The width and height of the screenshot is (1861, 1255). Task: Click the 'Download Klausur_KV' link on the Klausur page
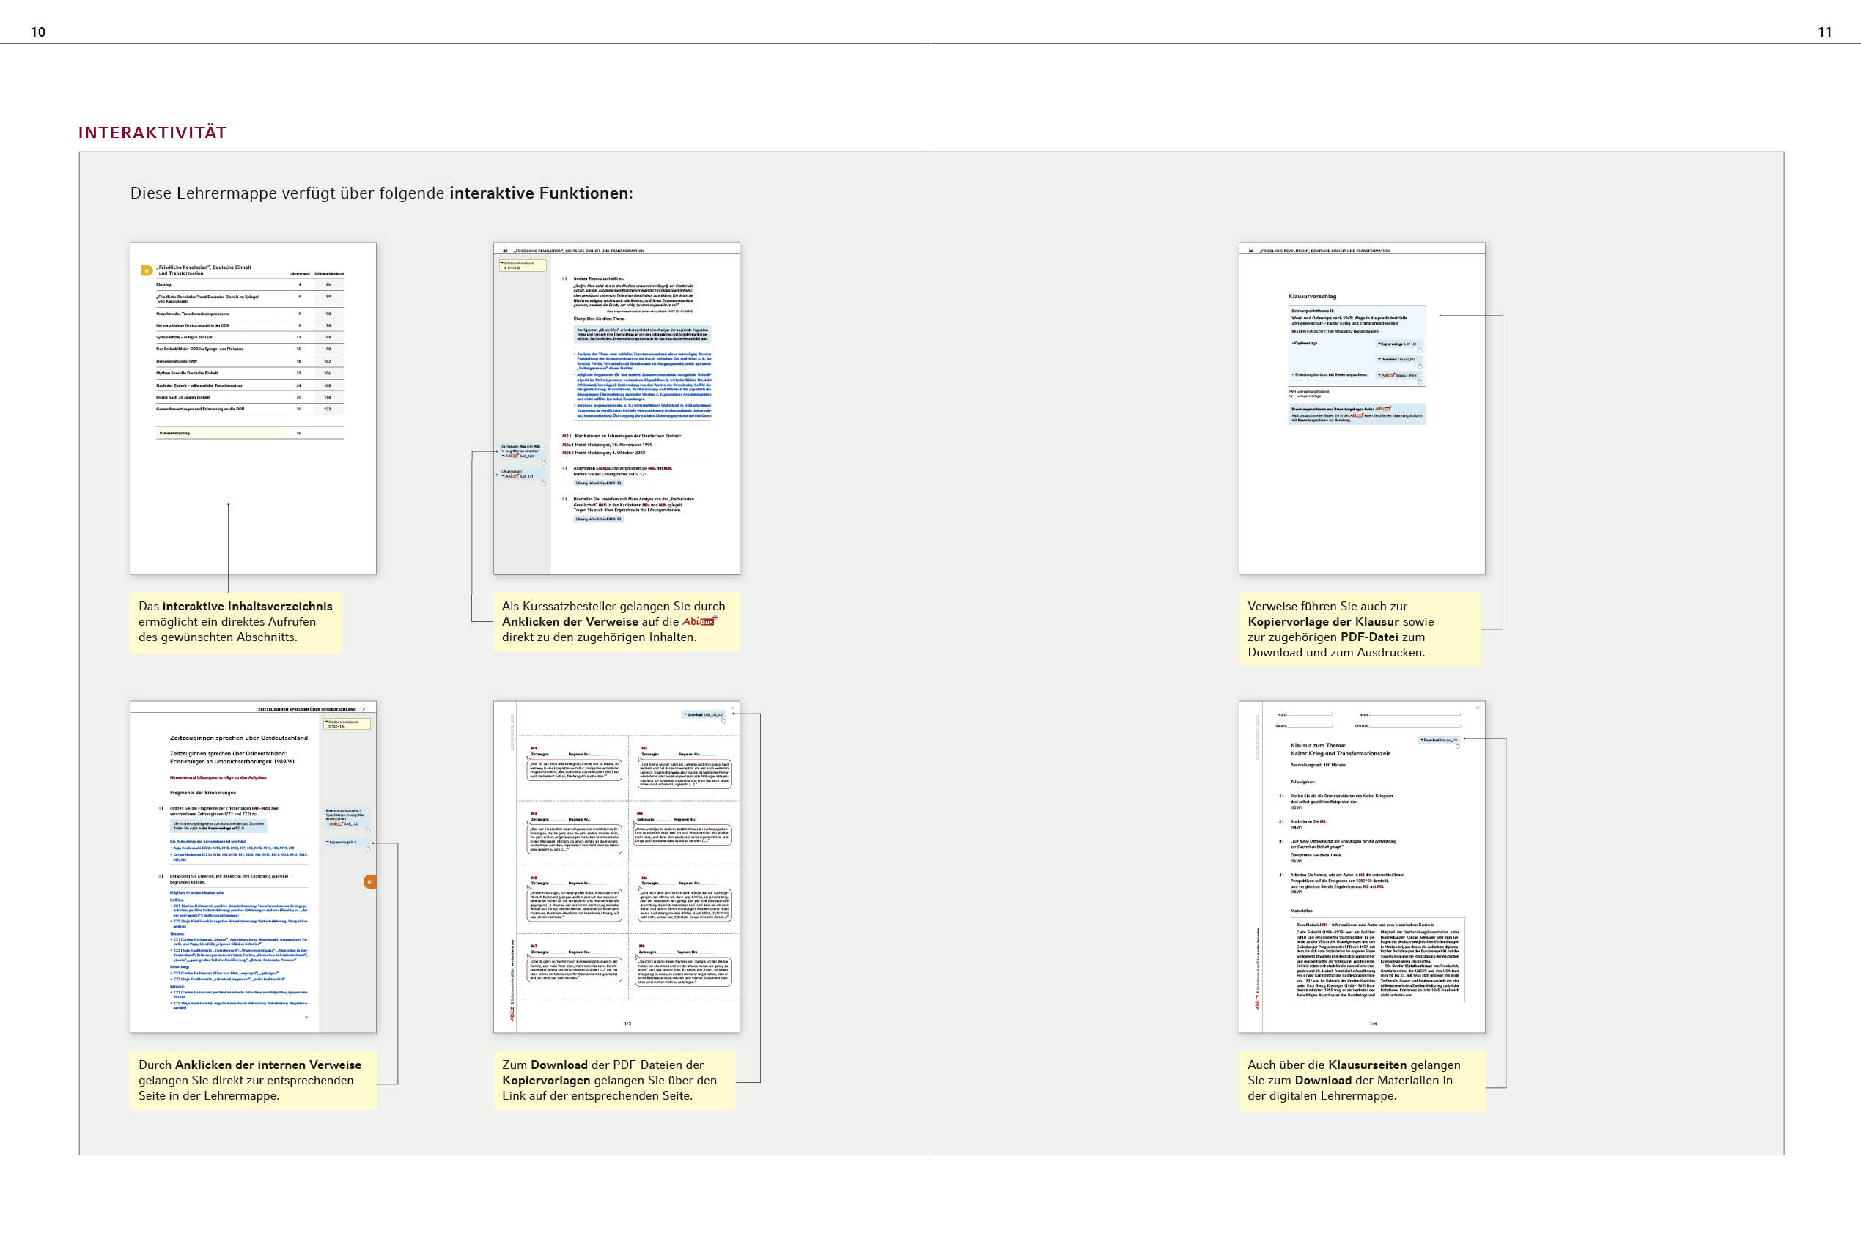point(1439,739)
